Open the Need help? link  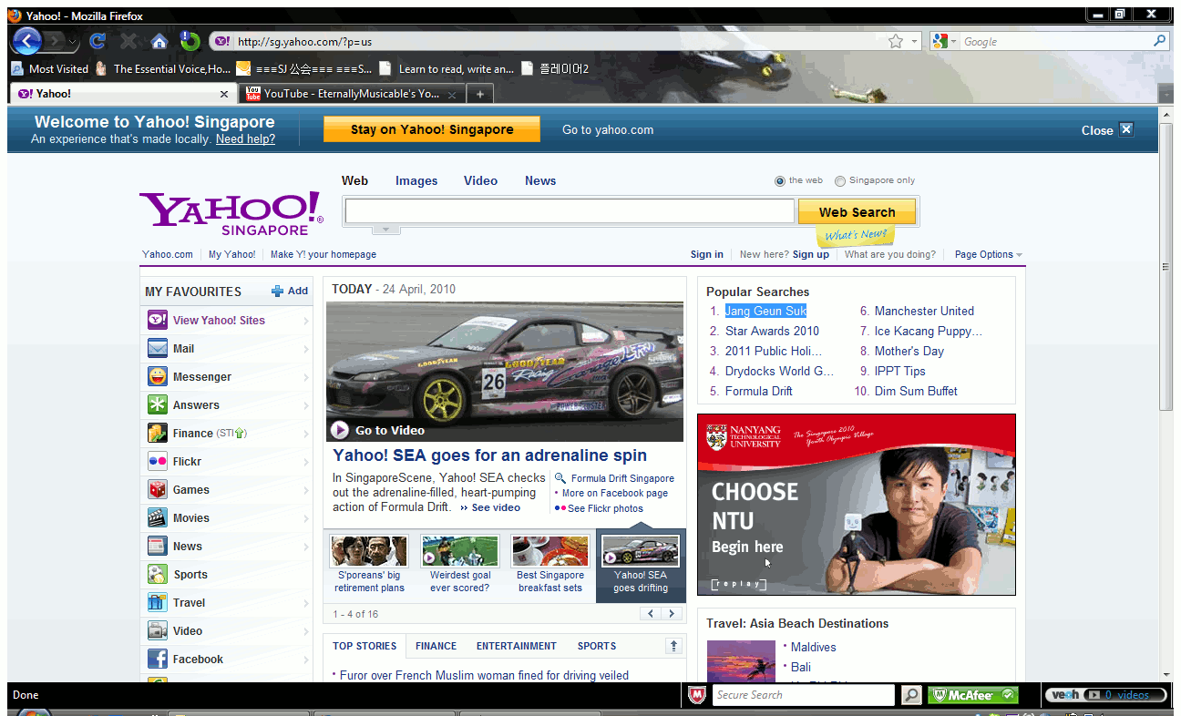[245, 139]
